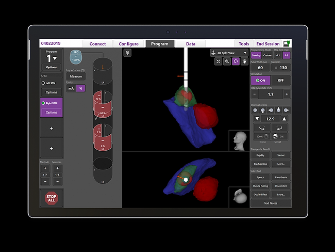
Task: Open the Data tab
Action: point(190,44)
